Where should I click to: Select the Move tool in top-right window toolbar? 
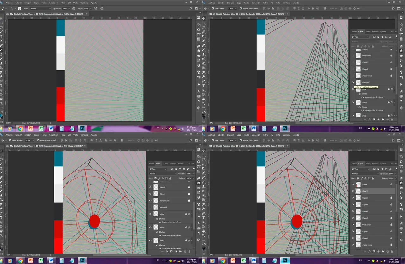point(204,18)
